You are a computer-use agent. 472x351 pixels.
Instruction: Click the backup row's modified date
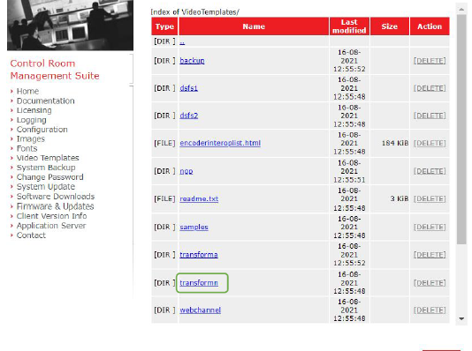coord(349,61)
